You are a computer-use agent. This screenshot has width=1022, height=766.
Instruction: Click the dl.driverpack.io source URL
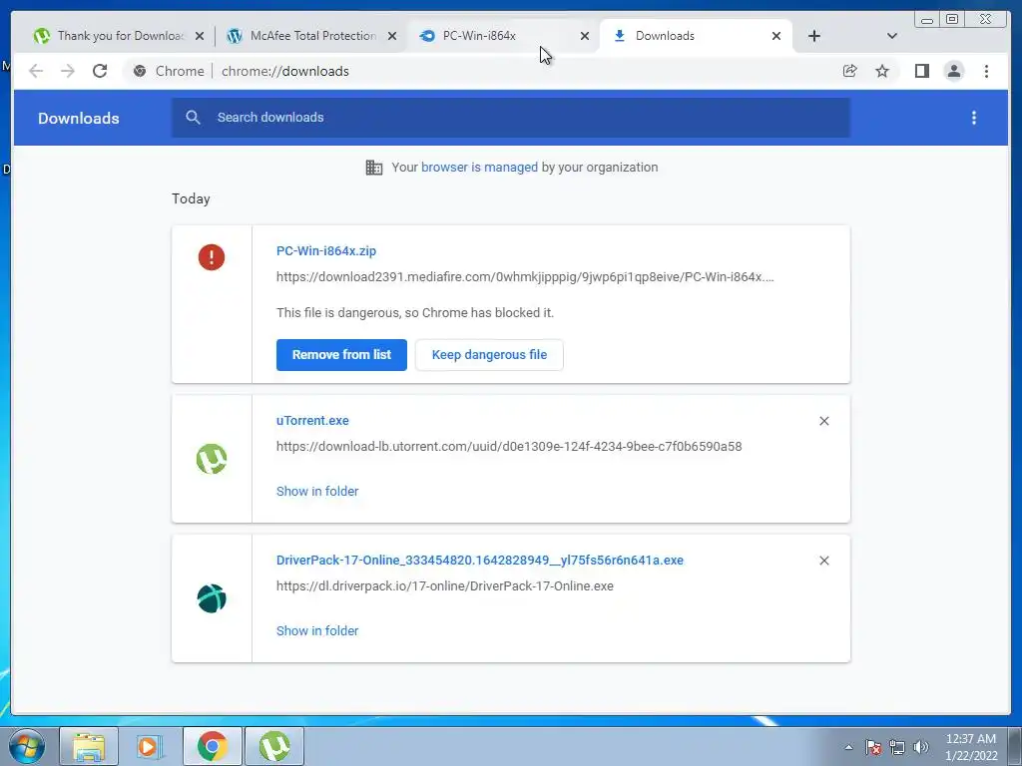444,585
